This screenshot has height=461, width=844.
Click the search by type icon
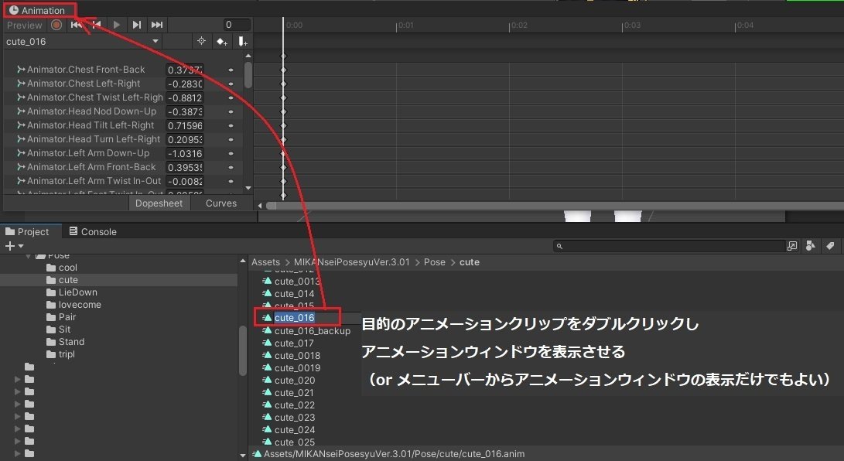point(810,247)
